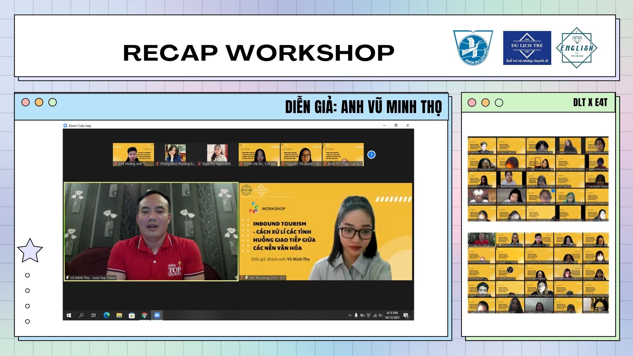Open the Windows Start menu
Image resolution: width=633 pixels, height=356 pixels.
tap(69, 315)
